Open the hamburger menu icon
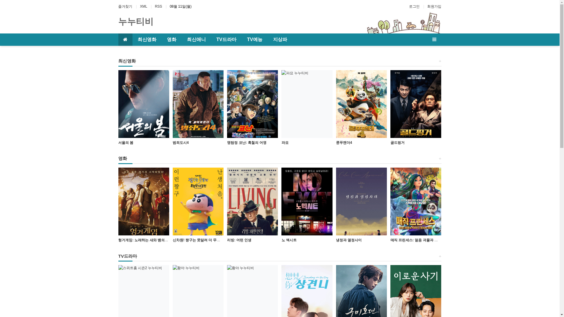Image resolution: width=564 pixels, height=317 pixels. point(434,40)
